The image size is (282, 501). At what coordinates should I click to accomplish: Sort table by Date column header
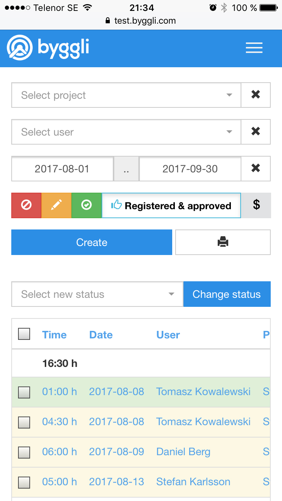(101, 335)
